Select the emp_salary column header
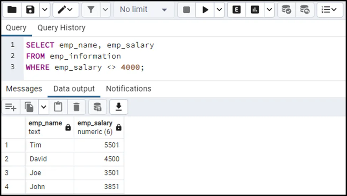This screenshot has width=347, height=196. (x=95, y=127)
